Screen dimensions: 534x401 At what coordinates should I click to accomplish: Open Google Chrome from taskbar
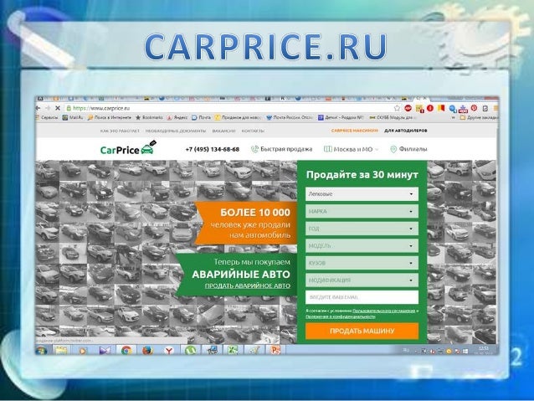tap(126, 350)
